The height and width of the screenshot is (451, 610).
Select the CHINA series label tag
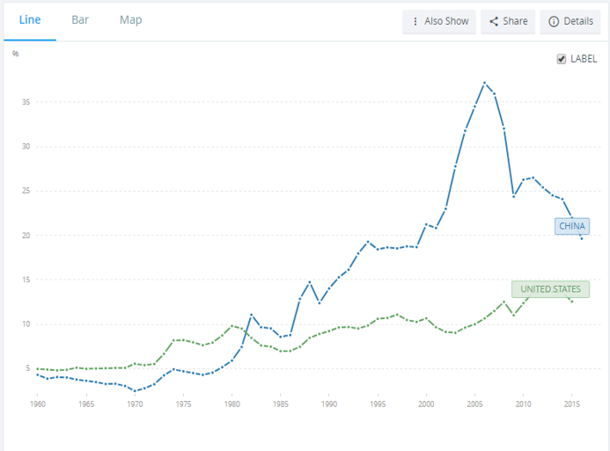[x=571, y=226]
